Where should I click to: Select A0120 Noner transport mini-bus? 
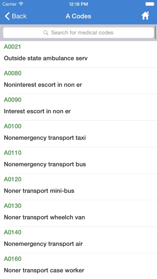click(78, 187)
